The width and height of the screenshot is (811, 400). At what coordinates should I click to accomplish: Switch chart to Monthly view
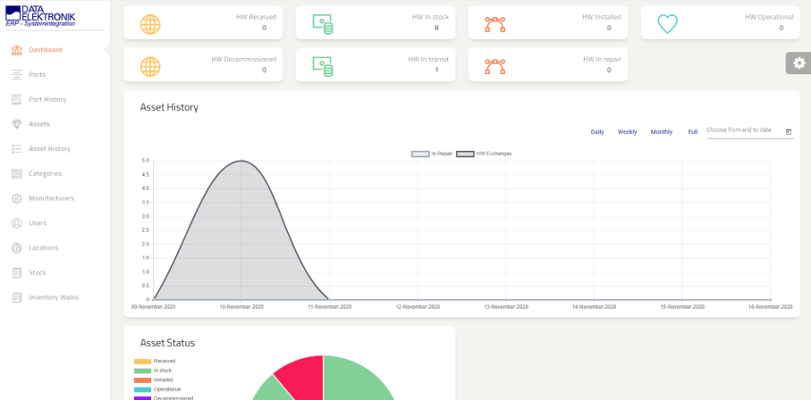click(662, 132)
